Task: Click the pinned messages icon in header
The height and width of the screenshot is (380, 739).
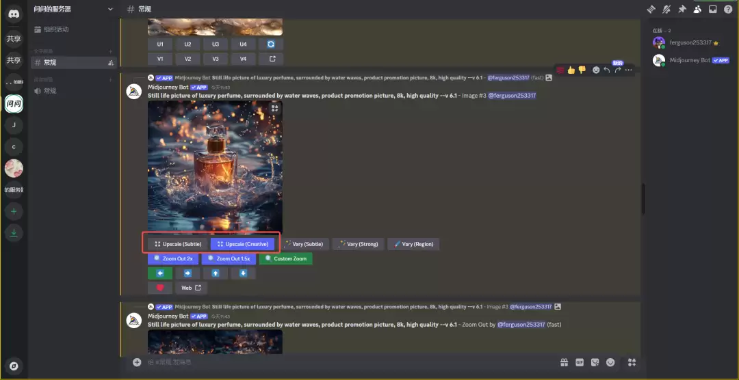Action: (x=682, y=9)
